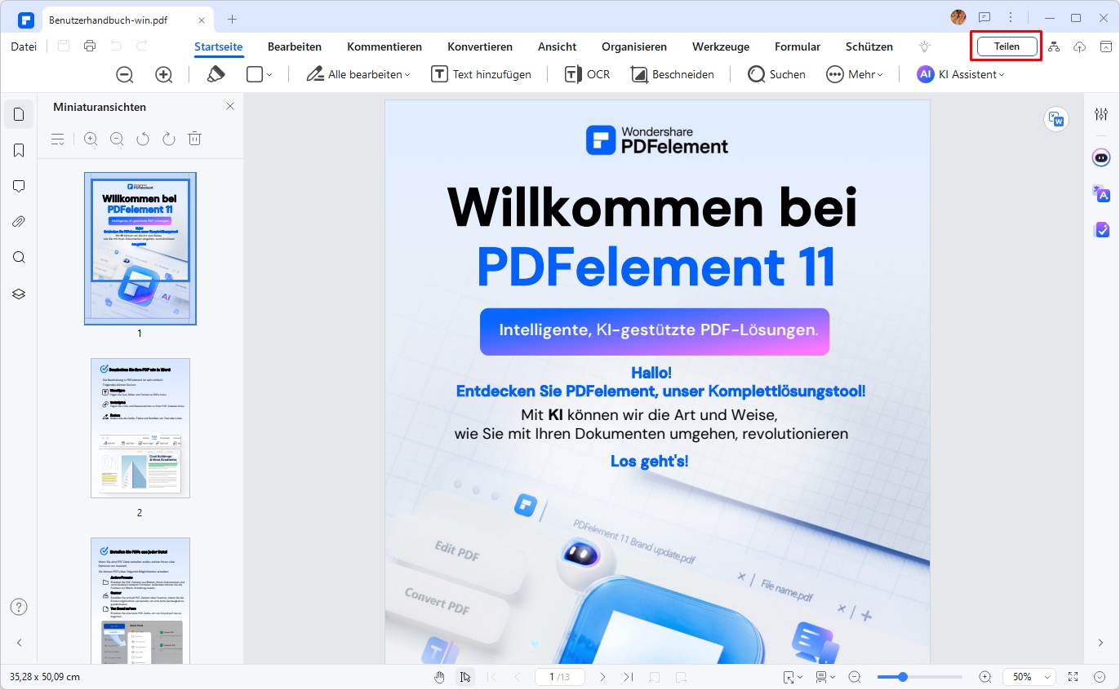Open the messages icon in title bar
This screenshot has width=1120, height=690.
point(984,18)
